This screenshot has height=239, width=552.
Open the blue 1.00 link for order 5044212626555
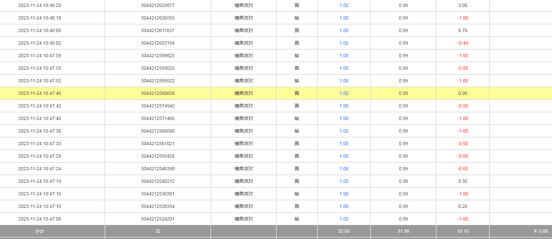[344, 18]
